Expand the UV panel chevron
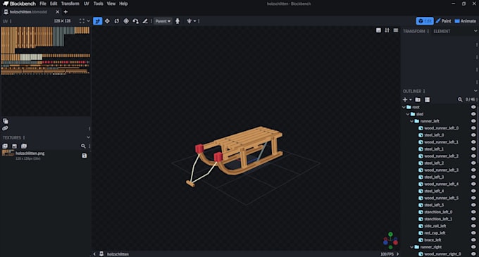479x257 pixels. point(88,21)
